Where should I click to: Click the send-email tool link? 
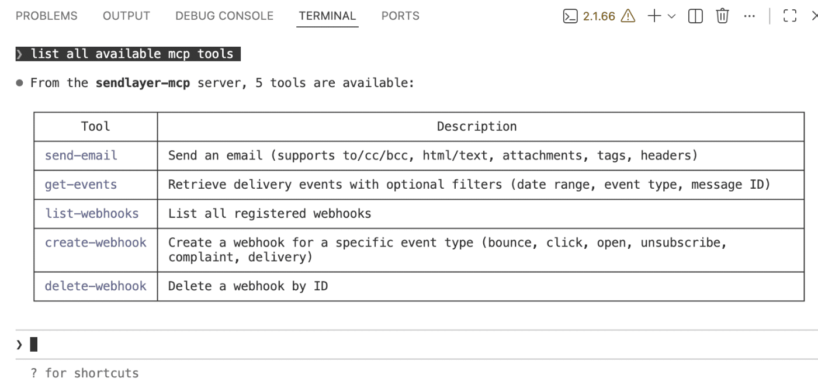click(81, 155)
